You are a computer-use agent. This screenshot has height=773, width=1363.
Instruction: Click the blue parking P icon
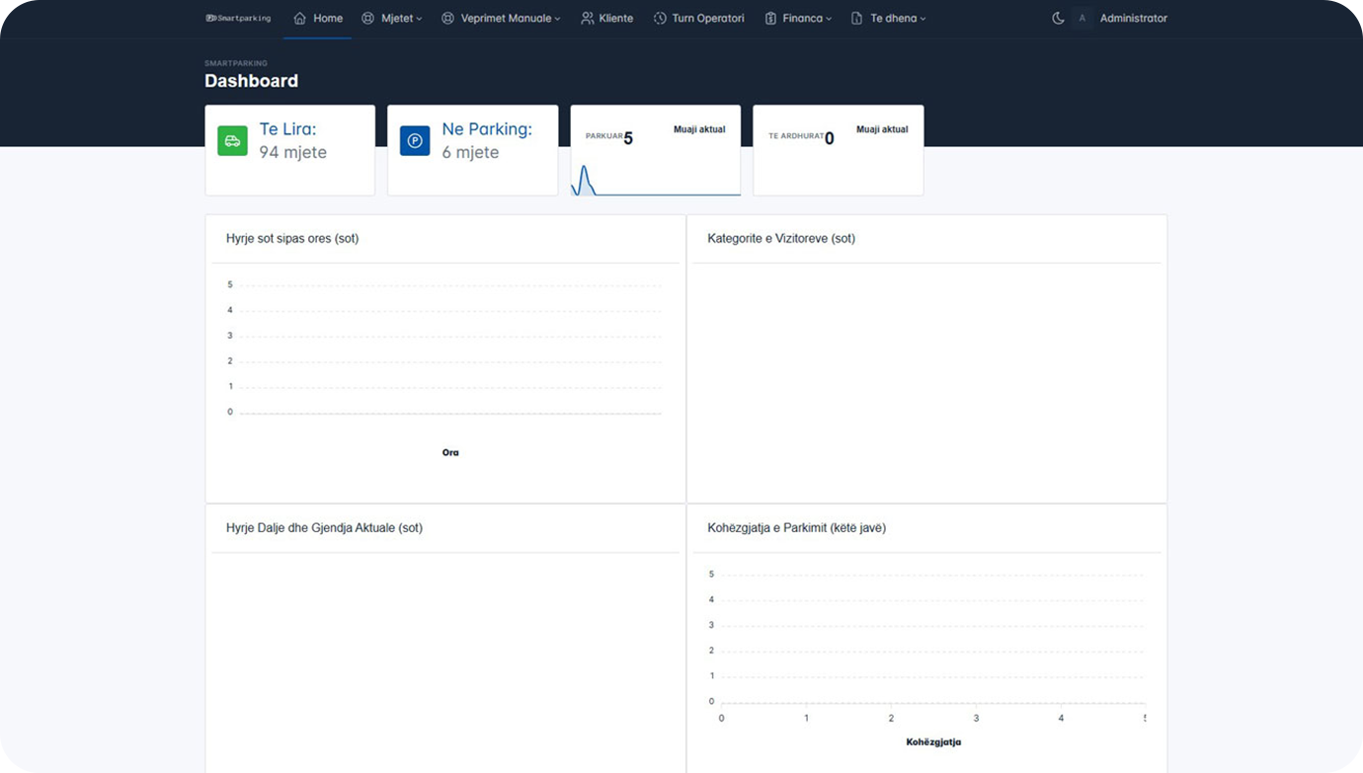click(415, 140)
